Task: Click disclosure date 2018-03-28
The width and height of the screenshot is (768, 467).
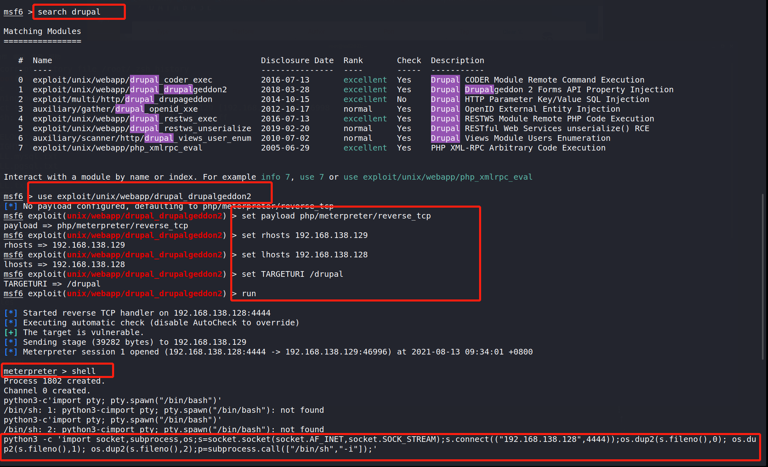Action: (x=285, y=89)
